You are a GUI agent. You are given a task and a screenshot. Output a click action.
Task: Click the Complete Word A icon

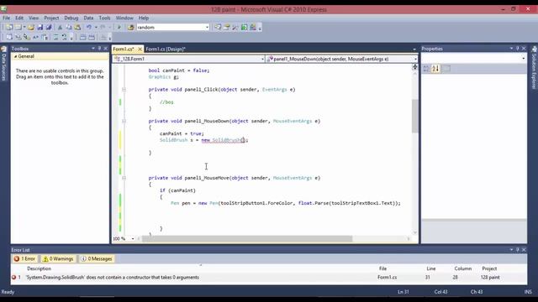click(x=35, y=37)
